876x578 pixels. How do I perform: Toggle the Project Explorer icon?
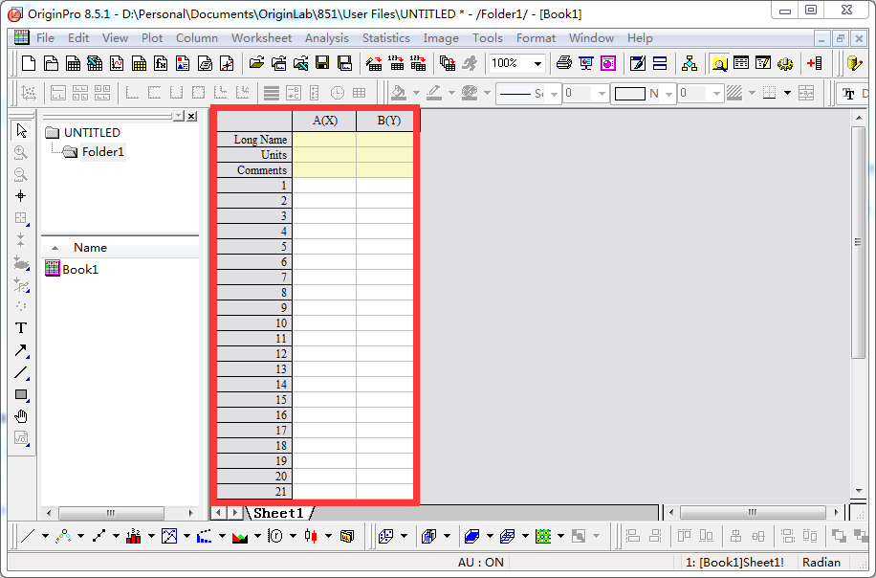click(719, 63)
